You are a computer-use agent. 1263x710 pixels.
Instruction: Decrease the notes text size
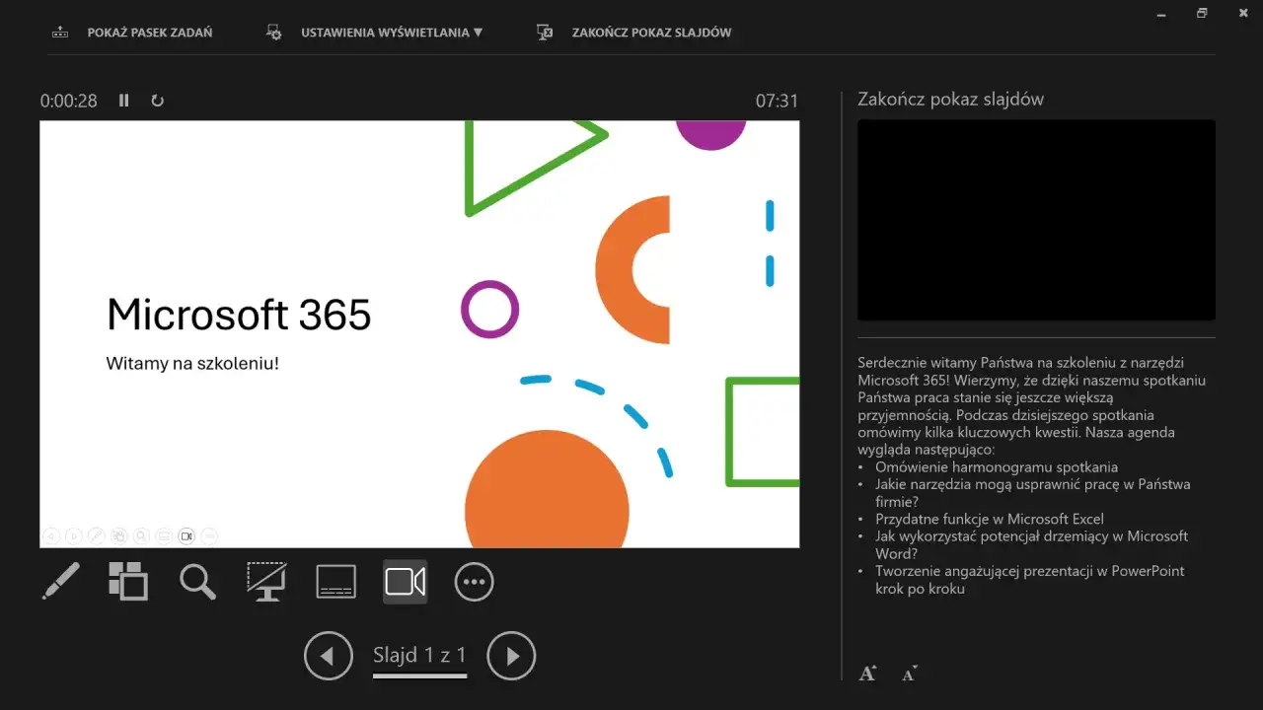909,674
